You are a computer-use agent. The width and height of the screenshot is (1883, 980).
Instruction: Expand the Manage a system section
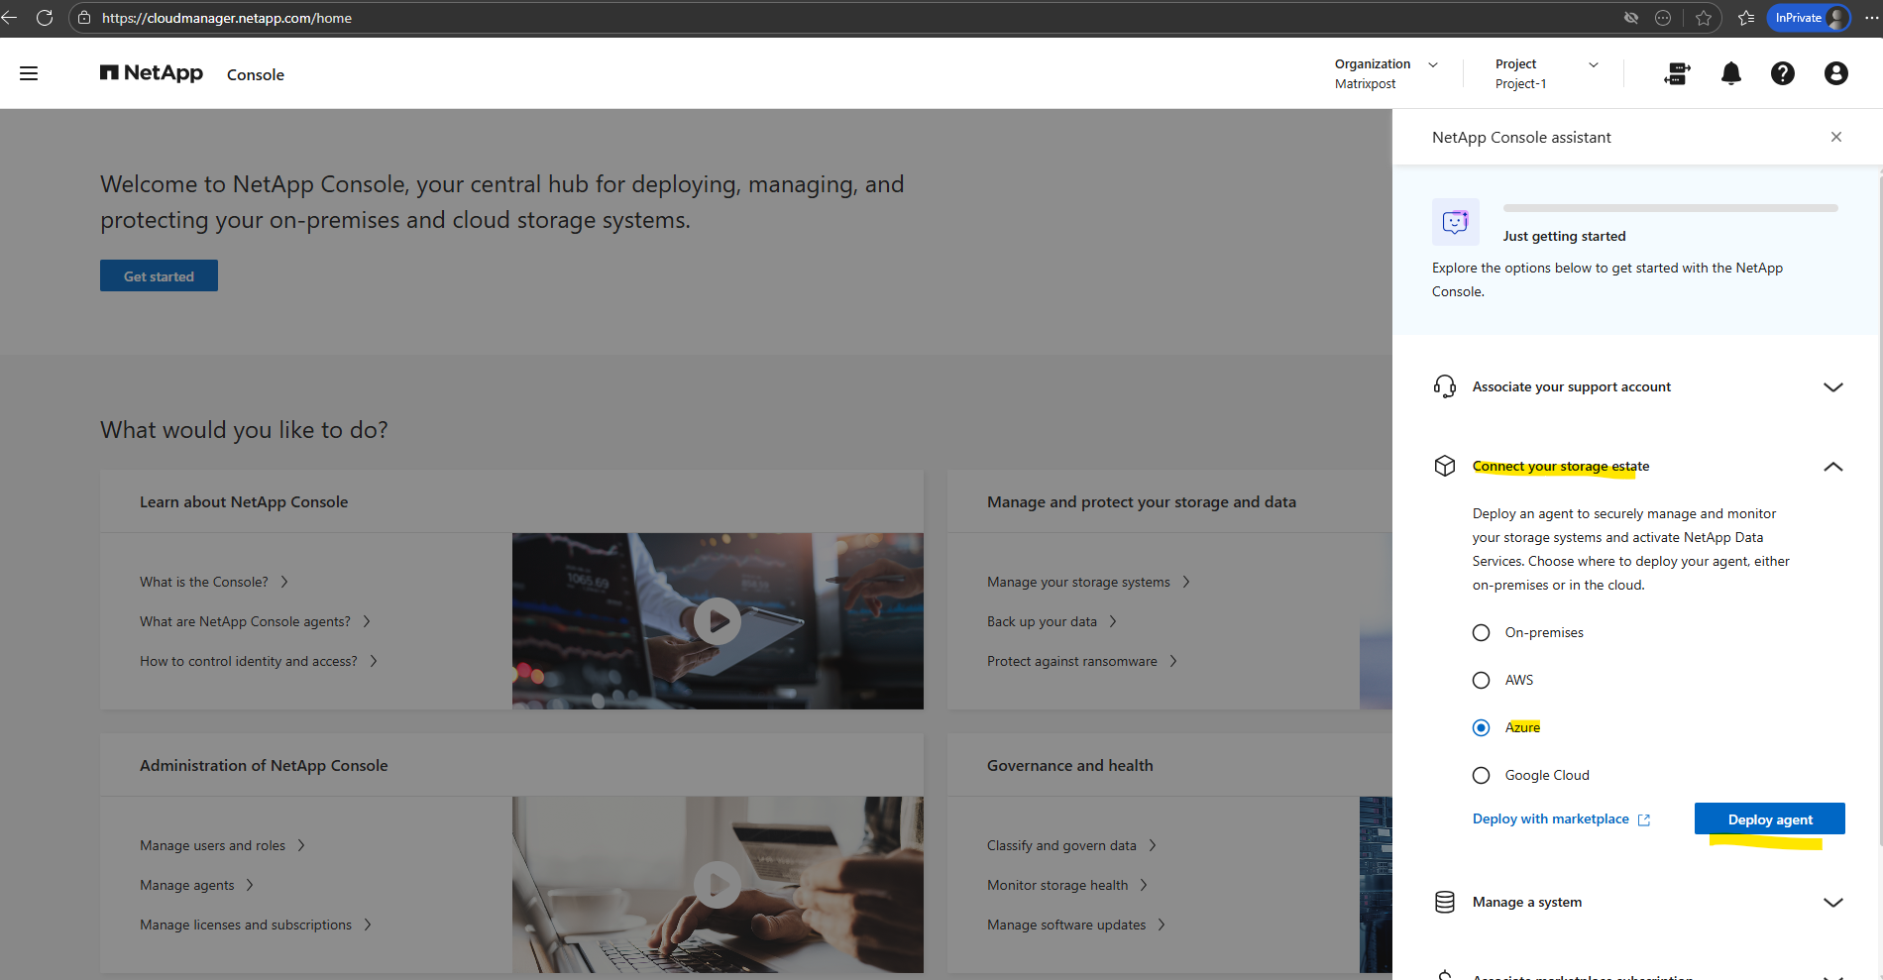1833,902
